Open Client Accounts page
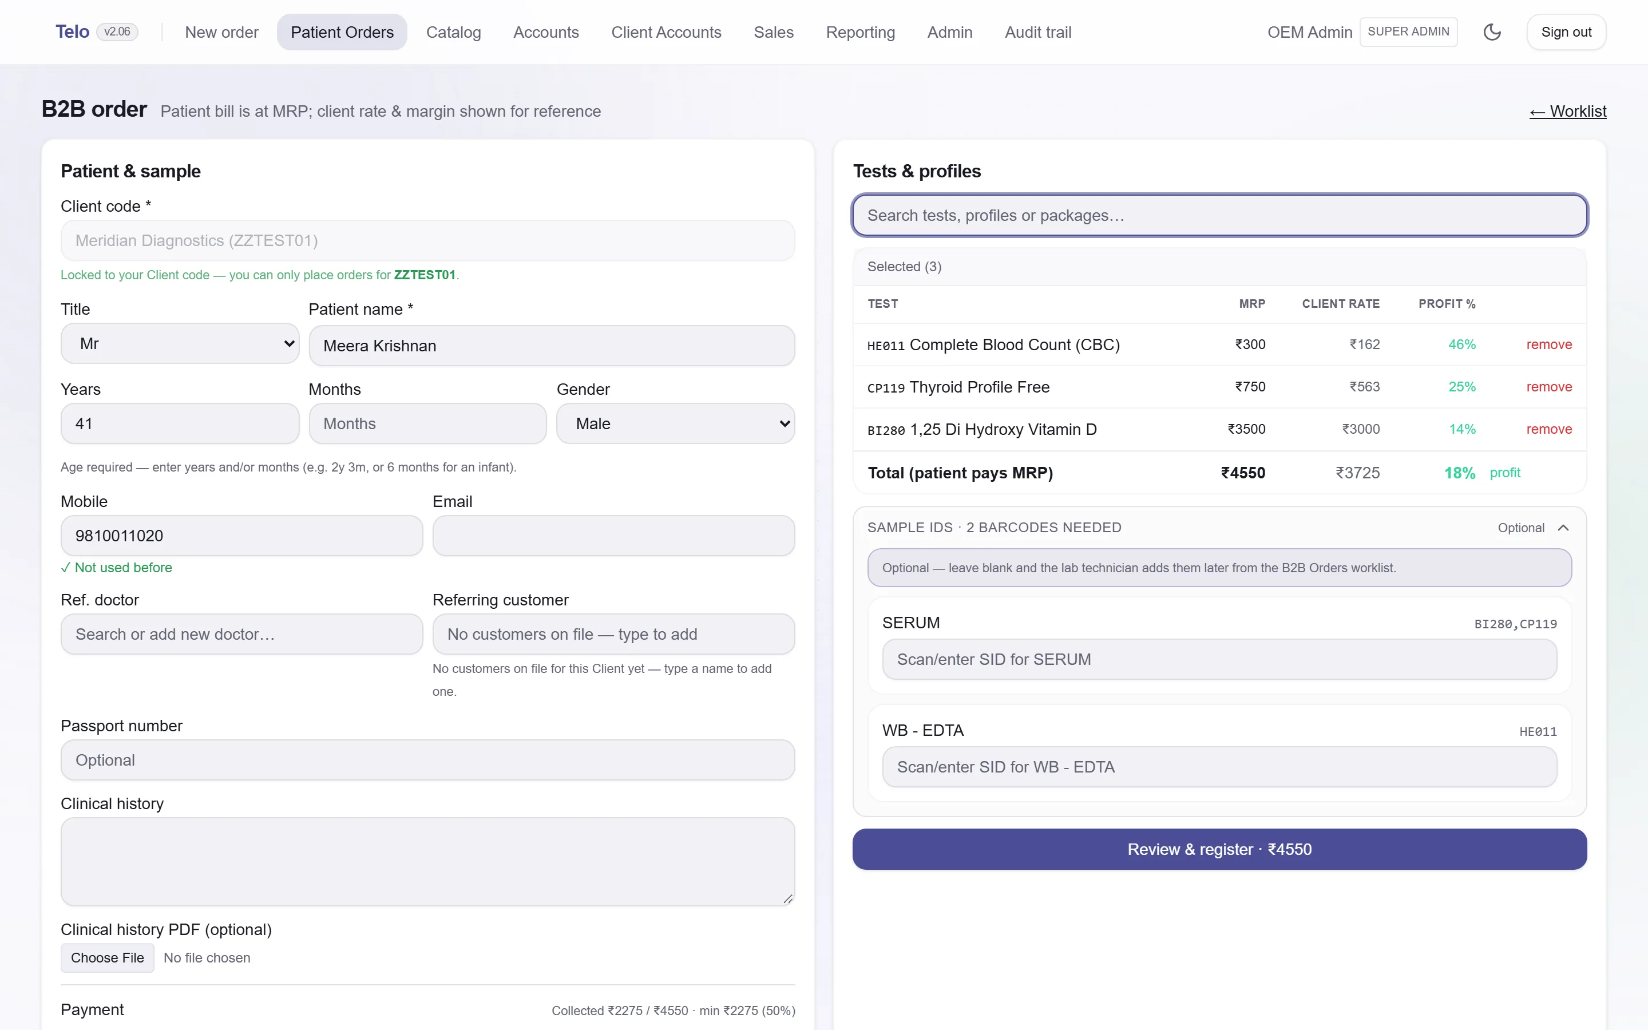 click(666, 32)
